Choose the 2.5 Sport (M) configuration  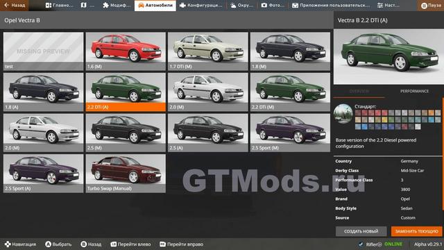290,133
